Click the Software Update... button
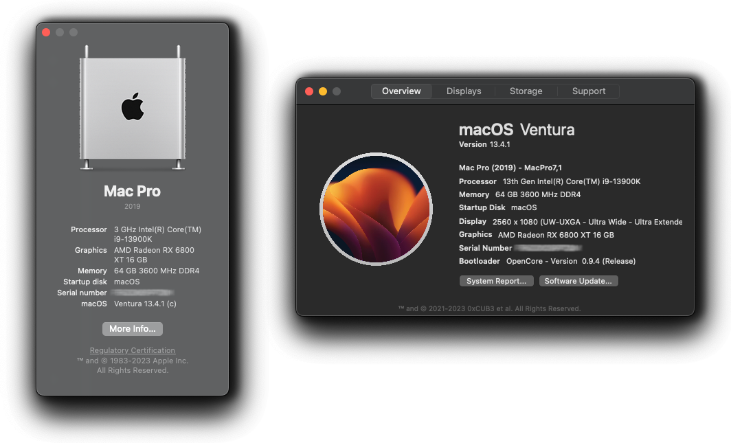The width and height of the screenshot is (731, 443). [578, 281]
